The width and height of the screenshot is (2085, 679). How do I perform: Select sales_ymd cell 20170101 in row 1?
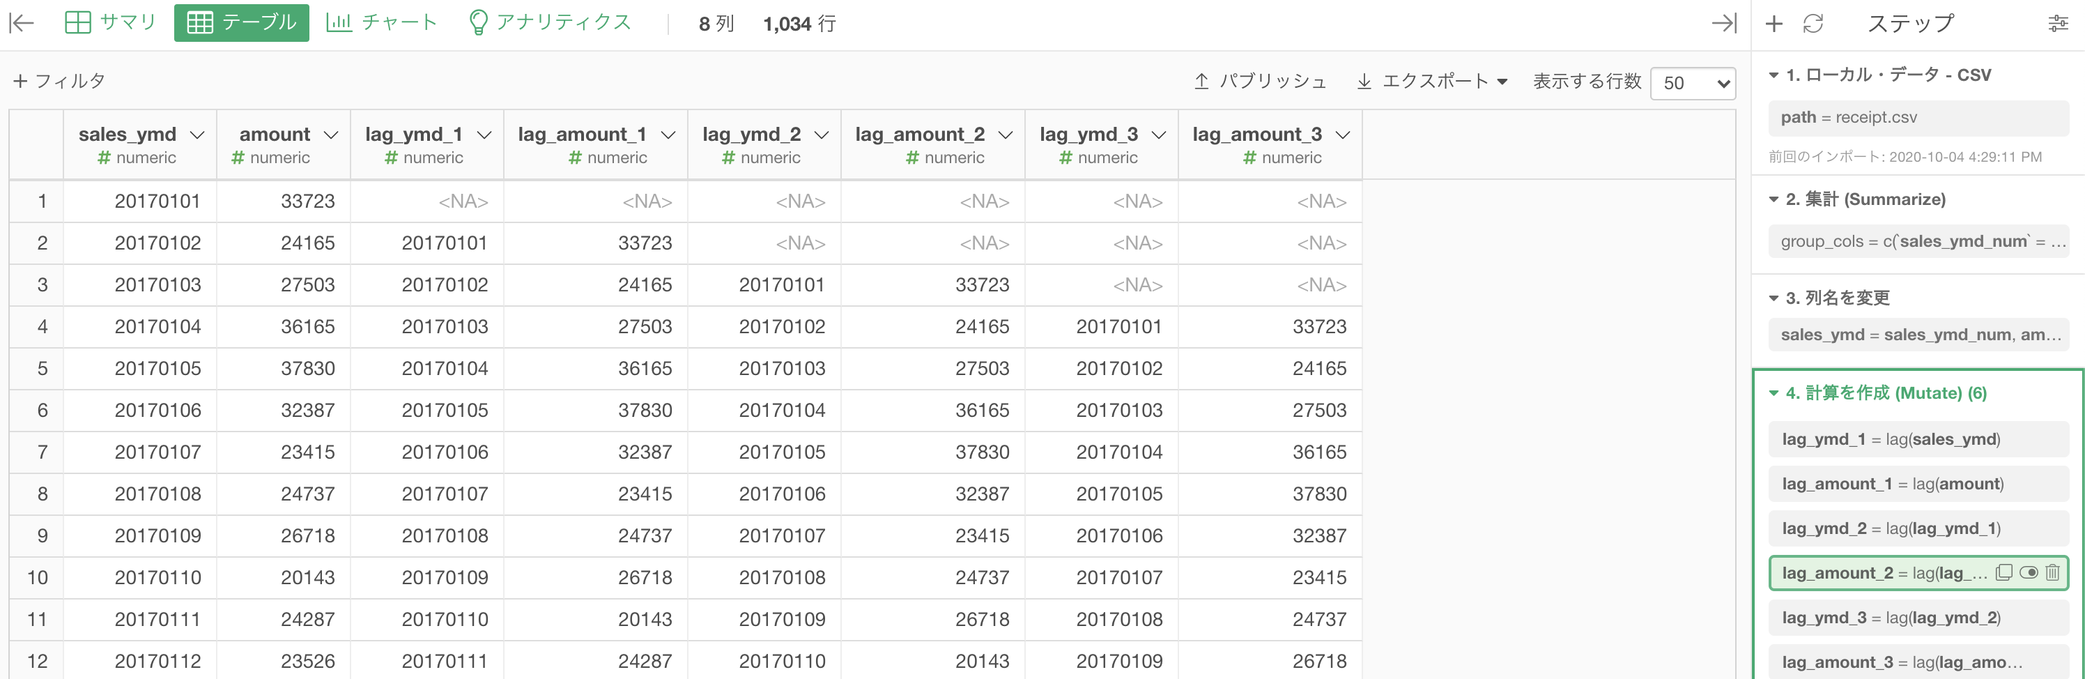[140, 201]
